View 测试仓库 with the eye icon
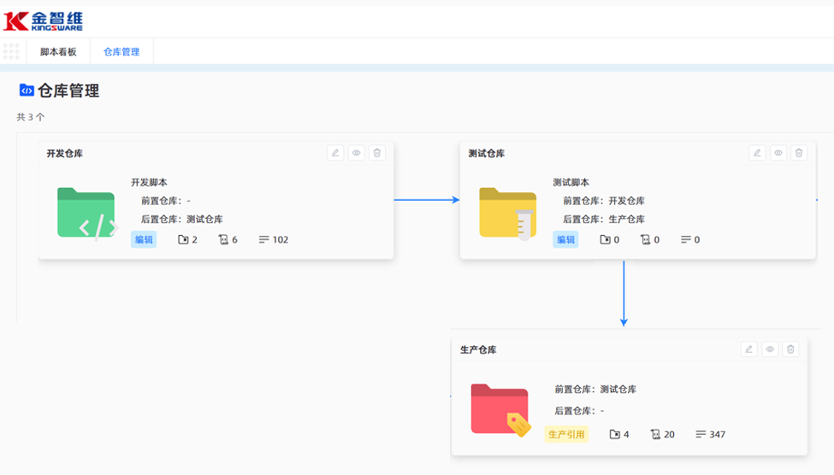834x475 pixels. pyautogui.click(x=778, y=153)
